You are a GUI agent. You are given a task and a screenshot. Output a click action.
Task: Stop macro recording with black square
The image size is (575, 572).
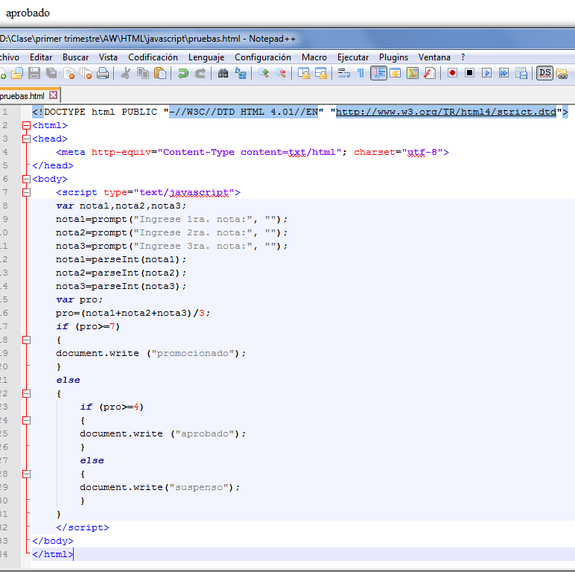(469, 73)
